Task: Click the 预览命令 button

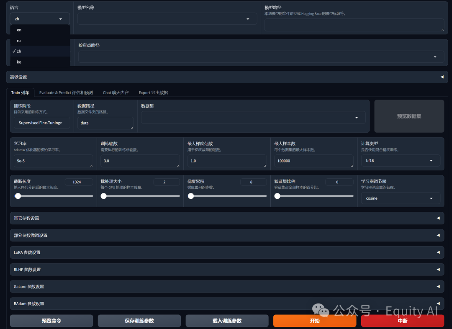Action: pyautogui.click(x=51, y=321)
